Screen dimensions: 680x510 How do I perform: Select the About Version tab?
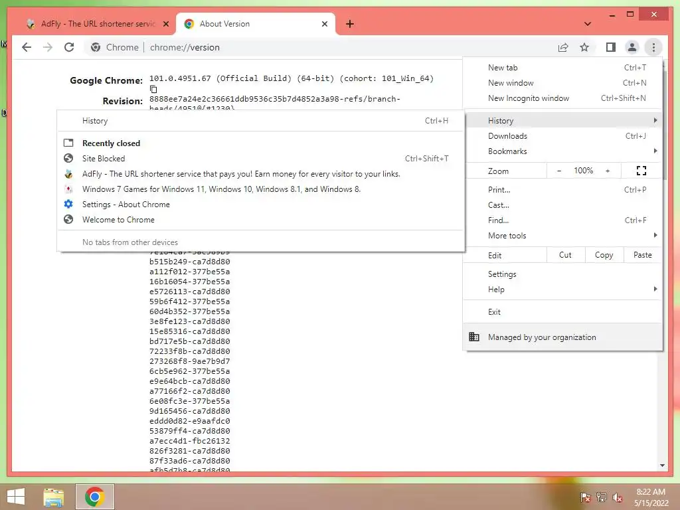click(x=256, y=24)
